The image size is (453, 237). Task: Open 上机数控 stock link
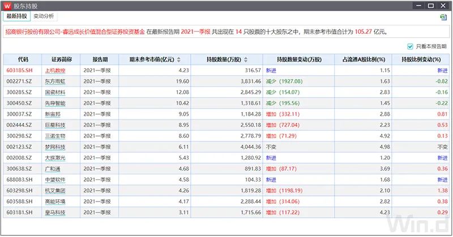(x=55, y=71)
